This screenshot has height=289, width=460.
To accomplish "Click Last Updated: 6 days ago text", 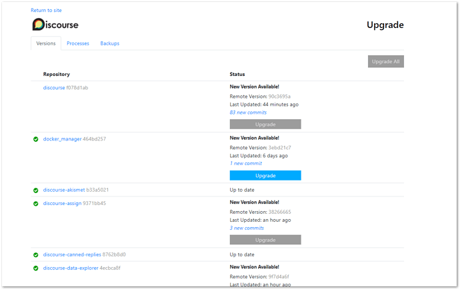I will [259, 156].
